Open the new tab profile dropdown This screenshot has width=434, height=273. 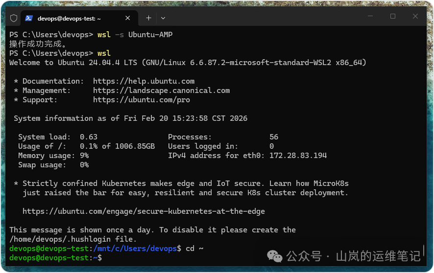coord(163,18)
